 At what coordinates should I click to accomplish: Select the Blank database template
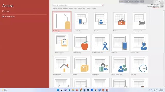62,21
